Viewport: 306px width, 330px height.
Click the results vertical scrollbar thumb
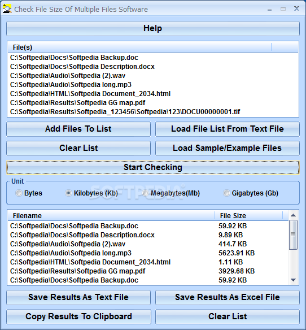point(293,235)
